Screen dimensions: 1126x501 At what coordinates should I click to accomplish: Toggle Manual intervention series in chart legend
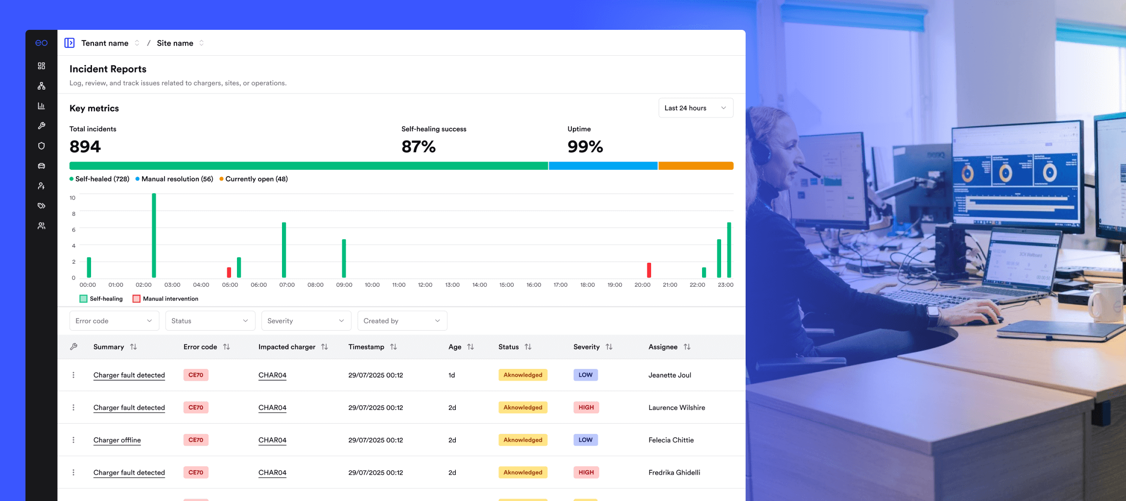(165, 299)
